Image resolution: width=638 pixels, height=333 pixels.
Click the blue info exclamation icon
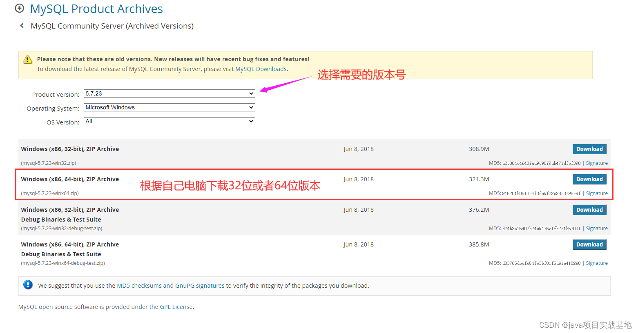coord(28,285)
